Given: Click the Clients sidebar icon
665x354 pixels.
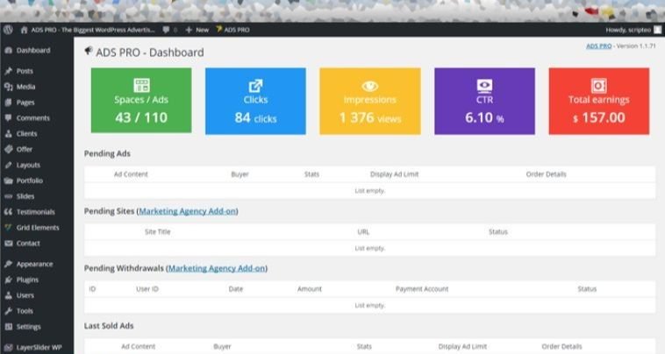Looking at the screenshot, I should pos(9,133).
